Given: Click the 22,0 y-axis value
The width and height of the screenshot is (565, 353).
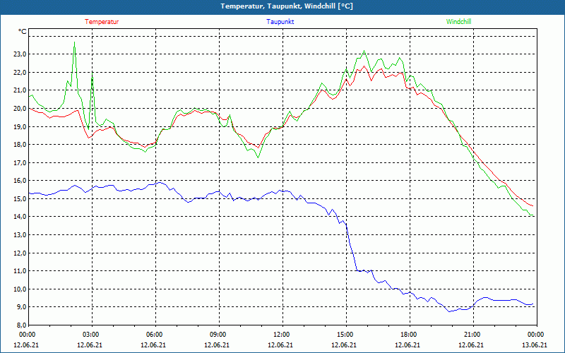Looking at the screenshot, I should [x=20, y=73].
